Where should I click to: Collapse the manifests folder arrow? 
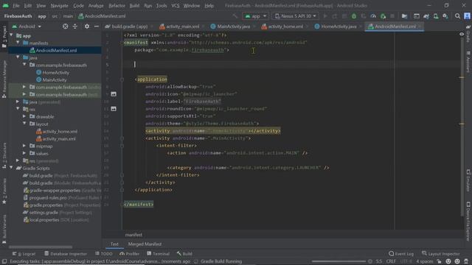(x=18, y=43)
